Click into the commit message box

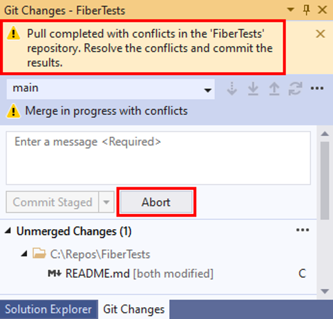tap(158, 158)
